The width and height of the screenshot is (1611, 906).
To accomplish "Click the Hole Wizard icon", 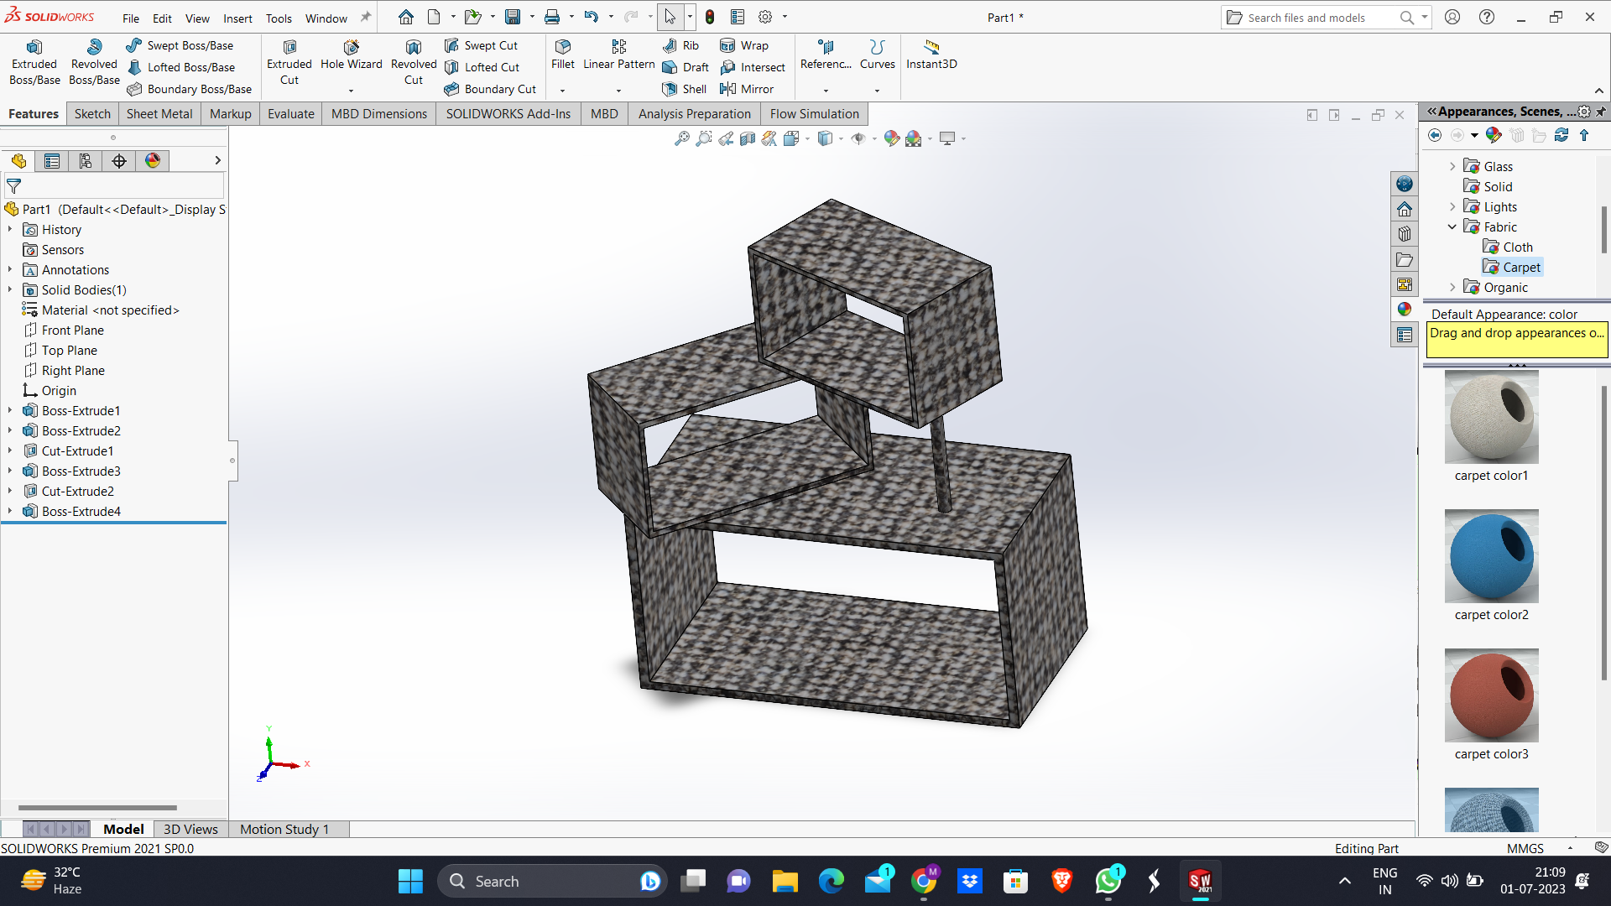I will click(x=351, y=48).
